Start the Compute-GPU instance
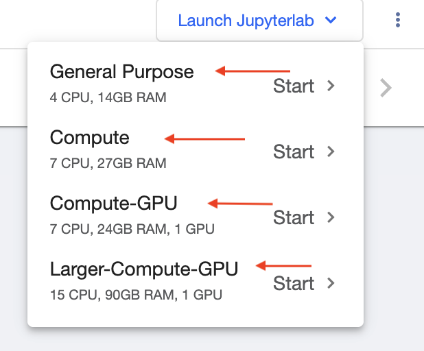This screenshot has width=424, height=351. coord(294,217)
